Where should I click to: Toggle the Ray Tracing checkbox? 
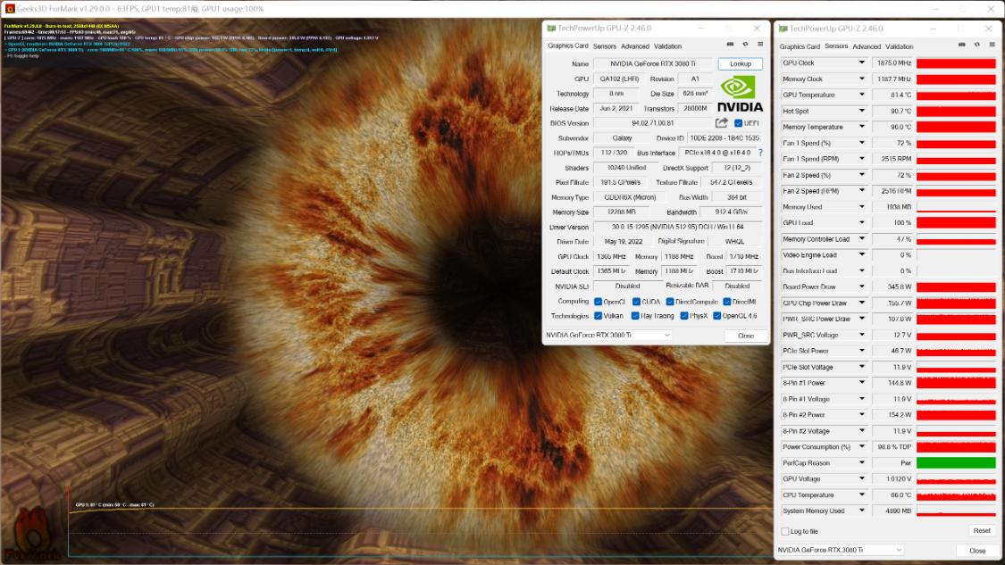pyautogui.click(x=635, y=316)
